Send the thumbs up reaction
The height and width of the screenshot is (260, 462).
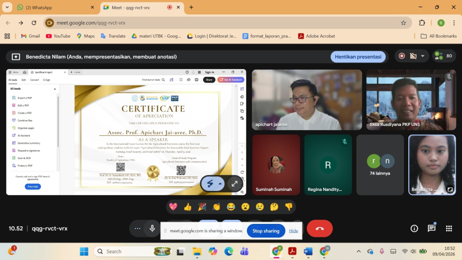tap(188, 207)
